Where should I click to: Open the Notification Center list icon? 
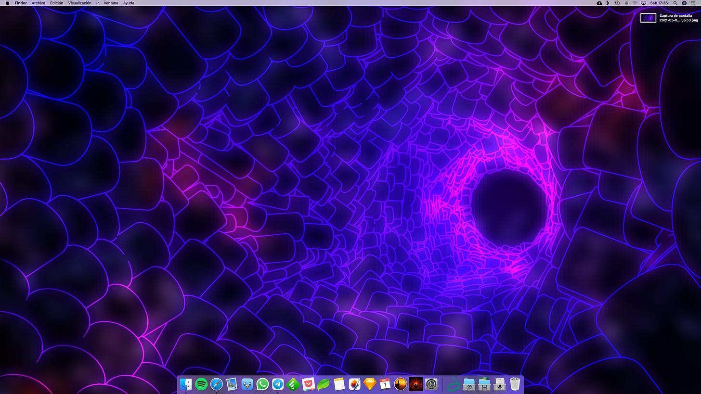click(x=693, y=3)
